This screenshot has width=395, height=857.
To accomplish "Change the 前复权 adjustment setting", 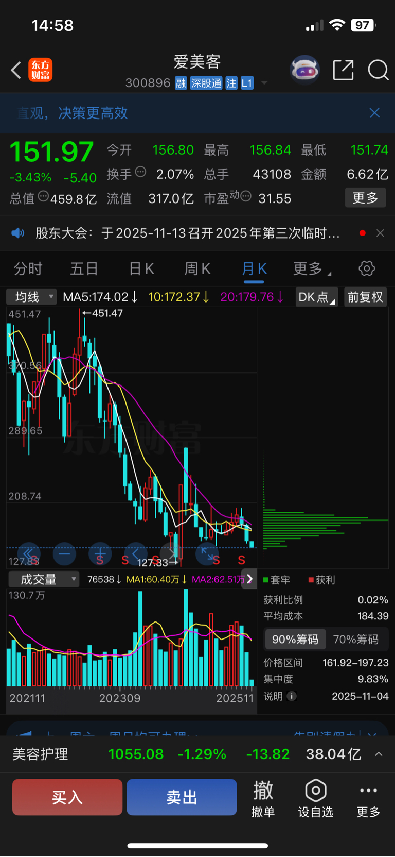I will click(x=365, y=297).
